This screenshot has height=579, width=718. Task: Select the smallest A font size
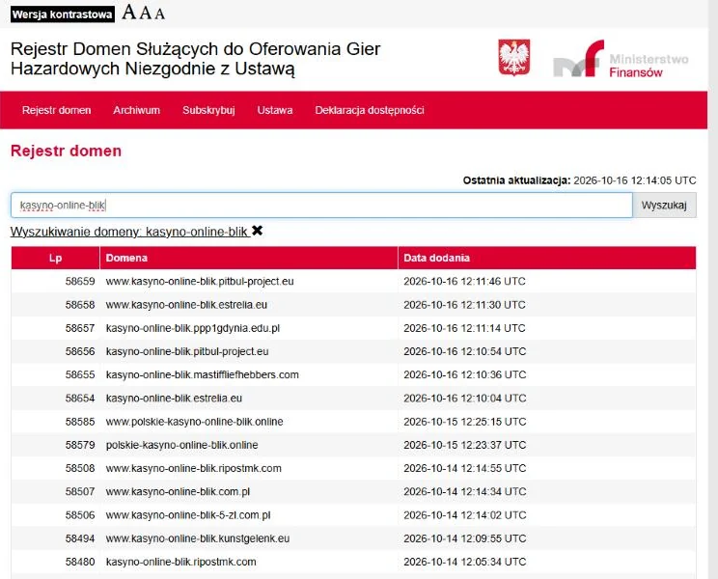tap(159, 14)
